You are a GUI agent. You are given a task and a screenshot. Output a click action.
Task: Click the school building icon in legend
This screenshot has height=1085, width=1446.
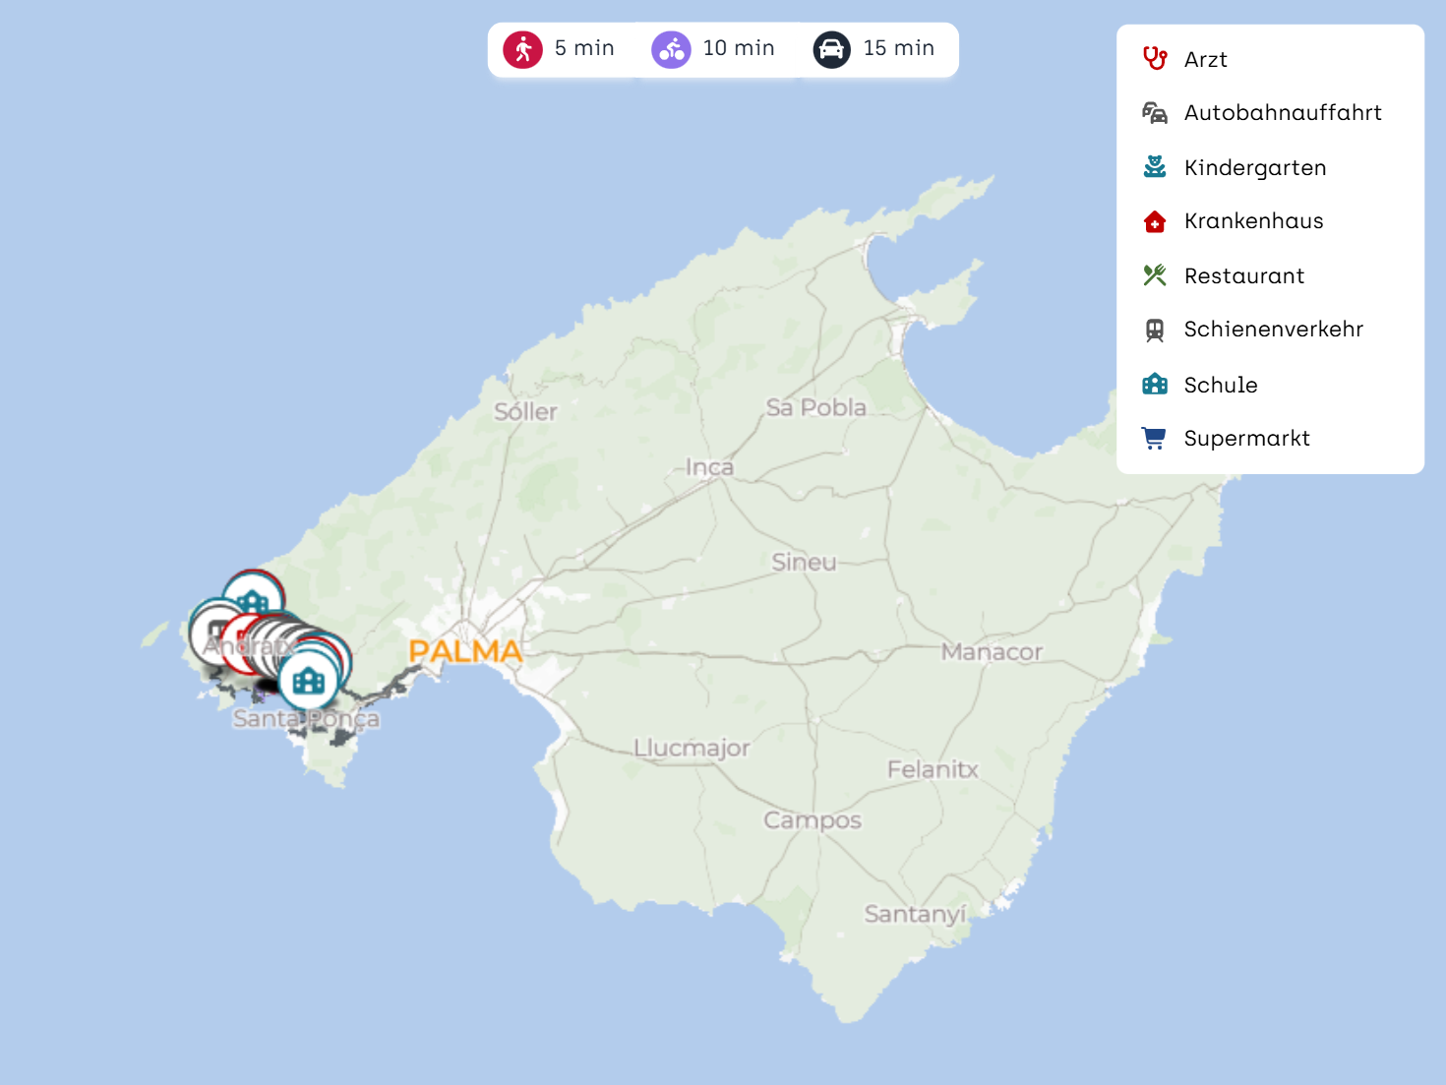click(1155, 385)
